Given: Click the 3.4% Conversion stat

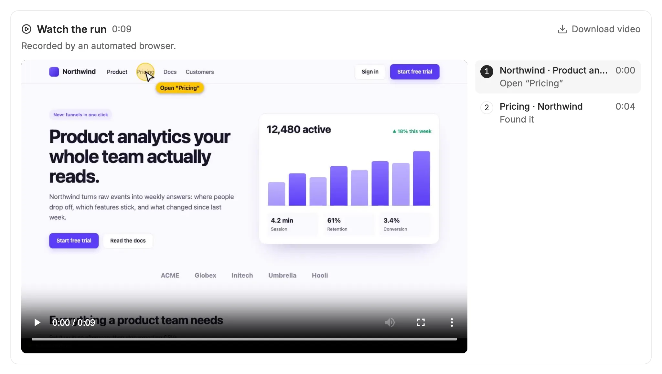Looking at the screenshot, I should pos(405,224).
